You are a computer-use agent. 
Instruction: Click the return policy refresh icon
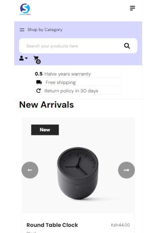pos(39,91)
